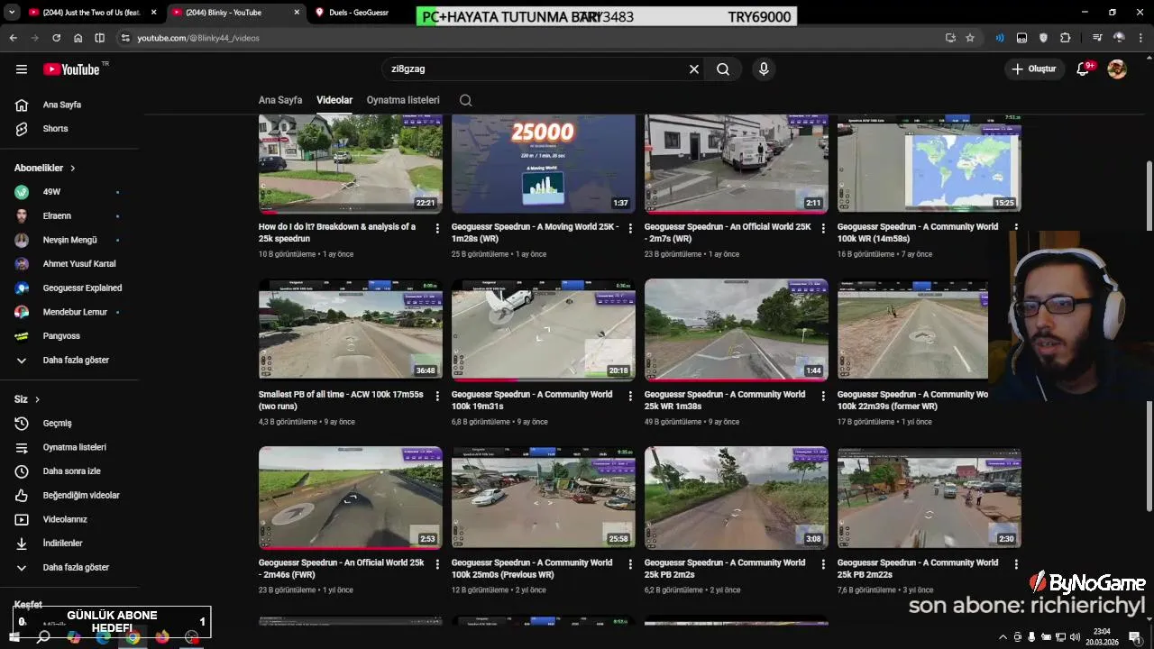1154x649 pixels.
Task: Open the notifications bell
Action: coord(1084,69)
